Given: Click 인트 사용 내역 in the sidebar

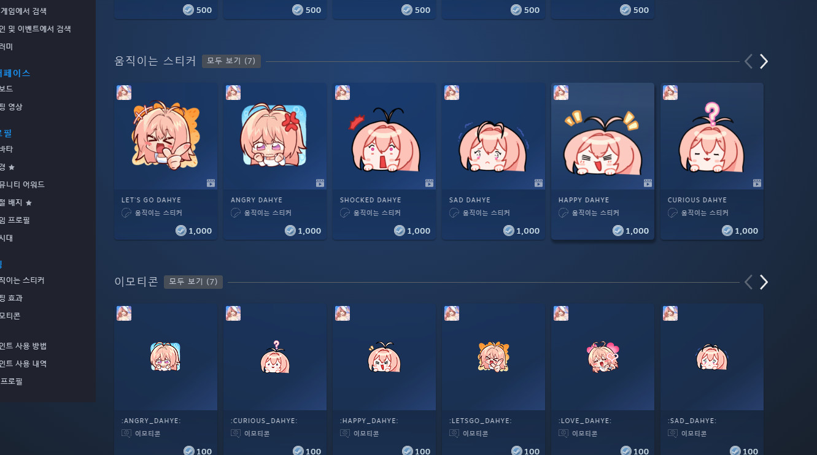Looking at the screenshot, I should (x=23, y=364).
